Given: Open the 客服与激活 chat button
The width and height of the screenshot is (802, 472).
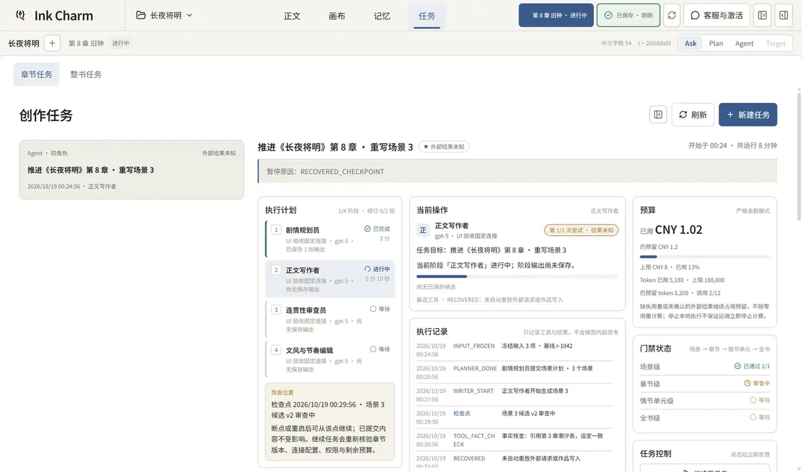Looking at the screenshot, I should pyautogui.click(x=716, y=15).
